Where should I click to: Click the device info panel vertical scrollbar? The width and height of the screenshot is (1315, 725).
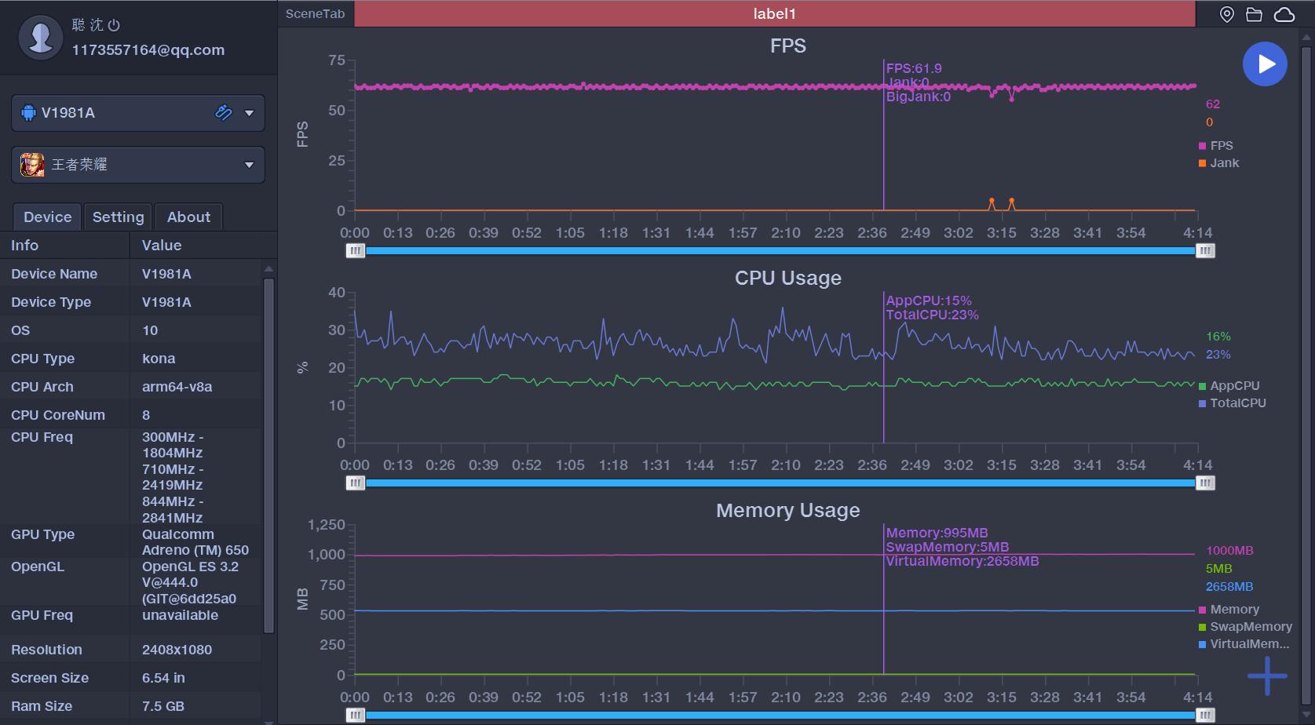(x=268, y=455)
